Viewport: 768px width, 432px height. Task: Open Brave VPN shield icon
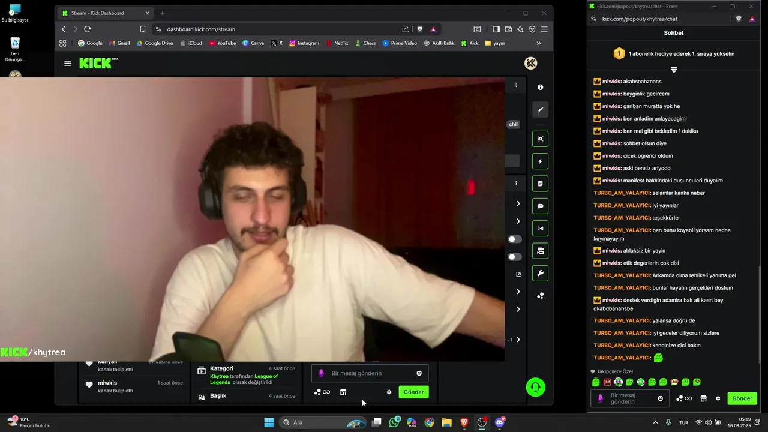[x=532, y=29]
